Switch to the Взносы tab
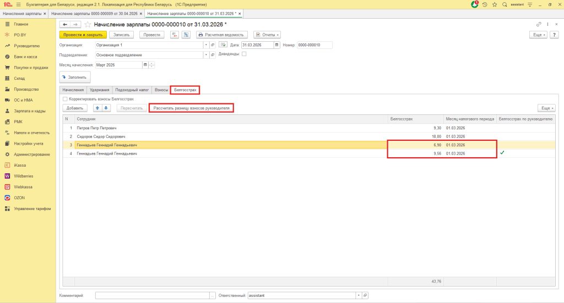This screenshot has height=303, width=564. click(x=161, y=90)
